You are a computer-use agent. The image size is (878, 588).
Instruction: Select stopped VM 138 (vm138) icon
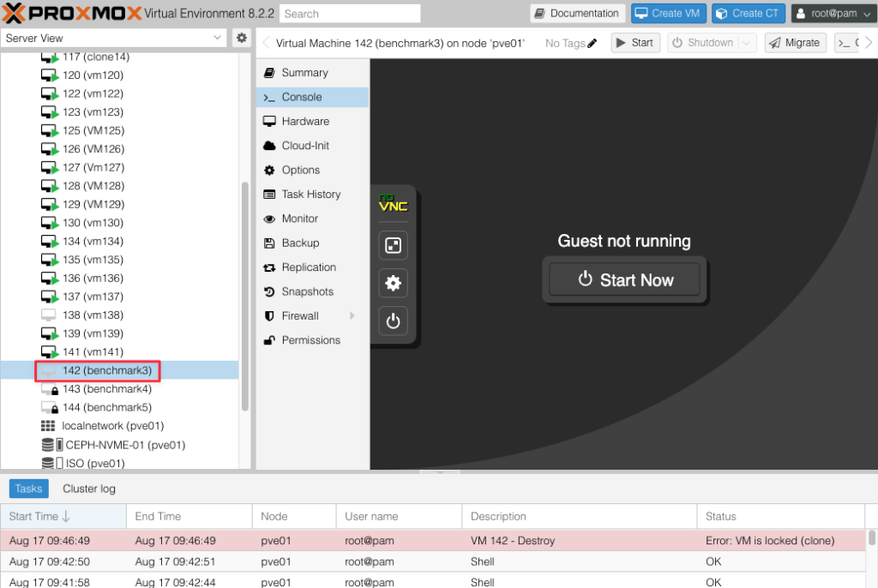[x=49, y=315]
